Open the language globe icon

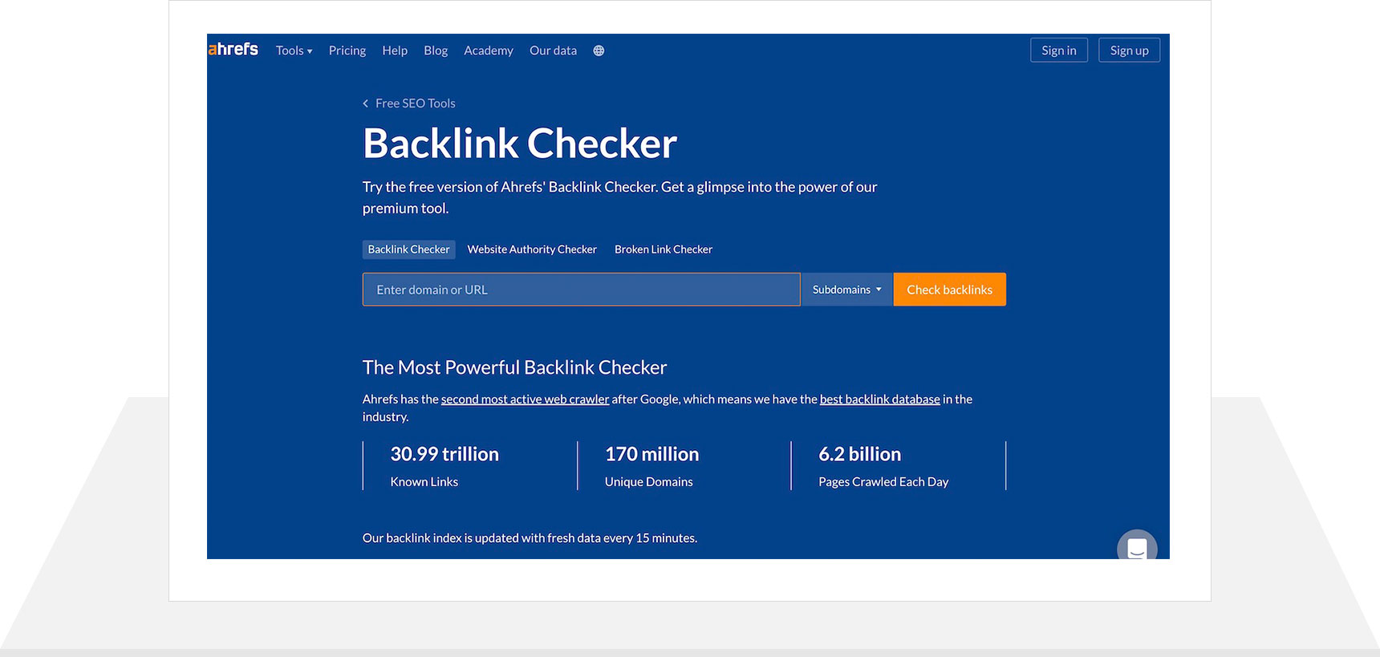point(599,51)
